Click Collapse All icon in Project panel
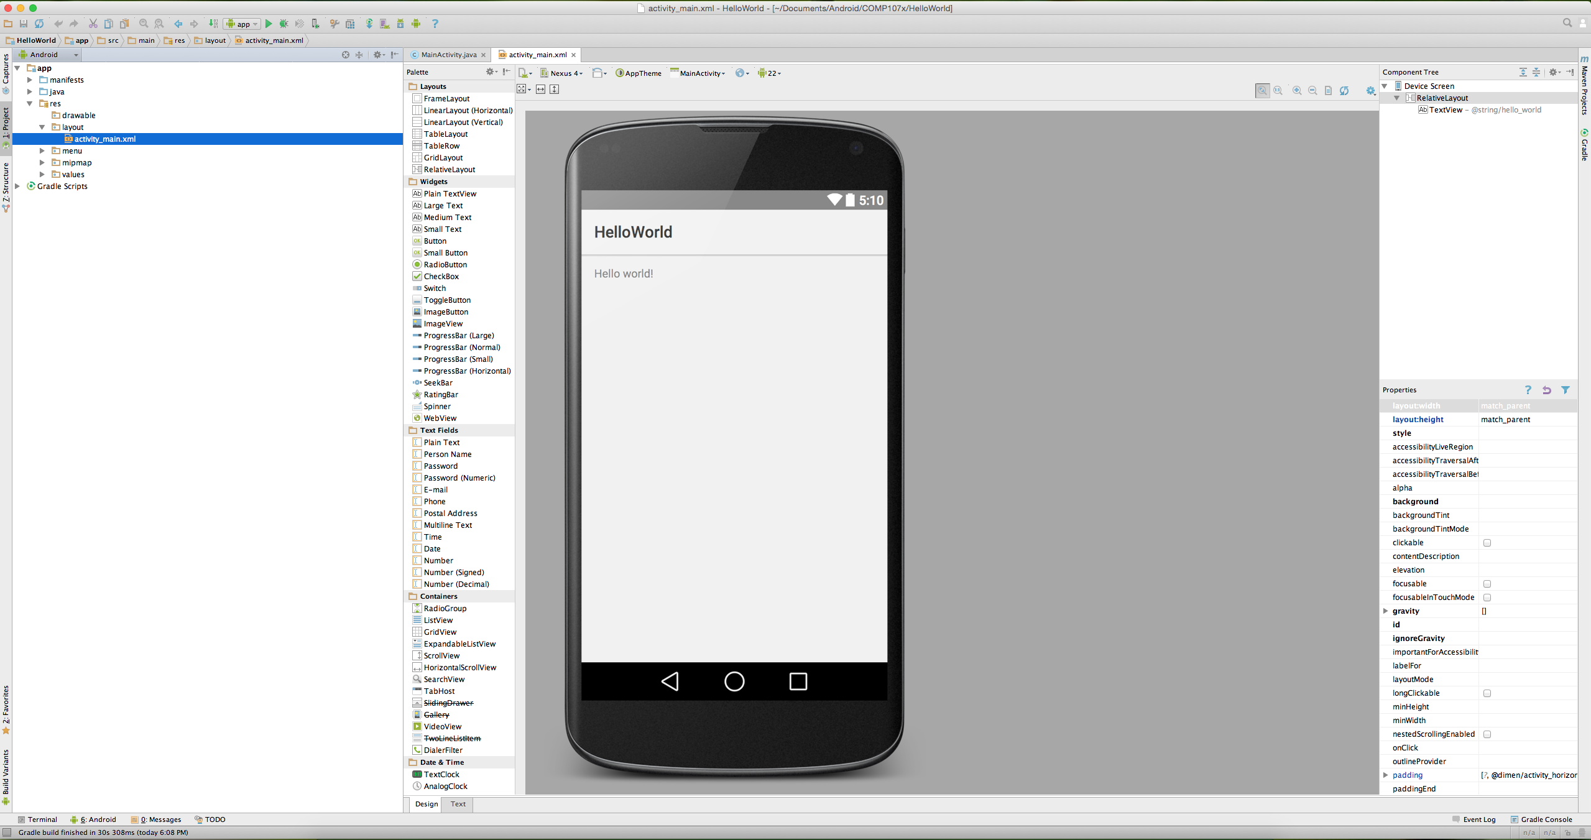 pyautogui.click(x=359, y=55)
